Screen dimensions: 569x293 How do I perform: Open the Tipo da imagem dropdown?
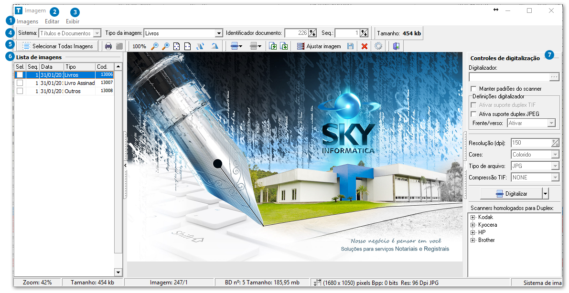tap(219, 33)
